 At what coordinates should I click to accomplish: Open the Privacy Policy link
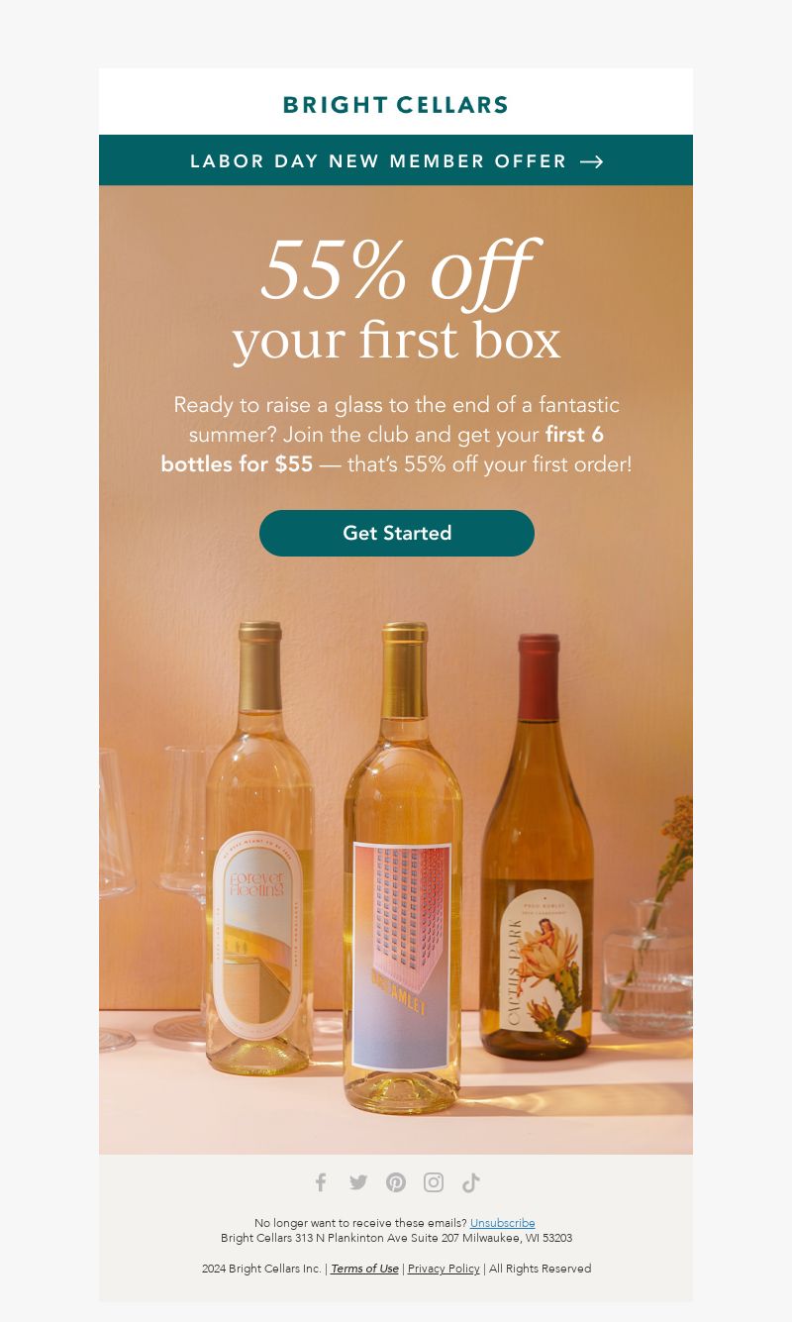[x=444, y=1269]
